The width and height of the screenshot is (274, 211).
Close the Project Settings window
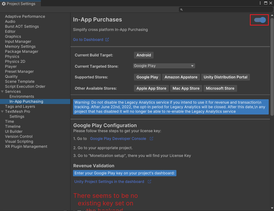click(x=271, y=3)
